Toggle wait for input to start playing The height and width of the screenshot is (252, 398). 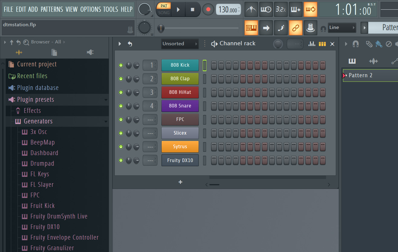266,9
